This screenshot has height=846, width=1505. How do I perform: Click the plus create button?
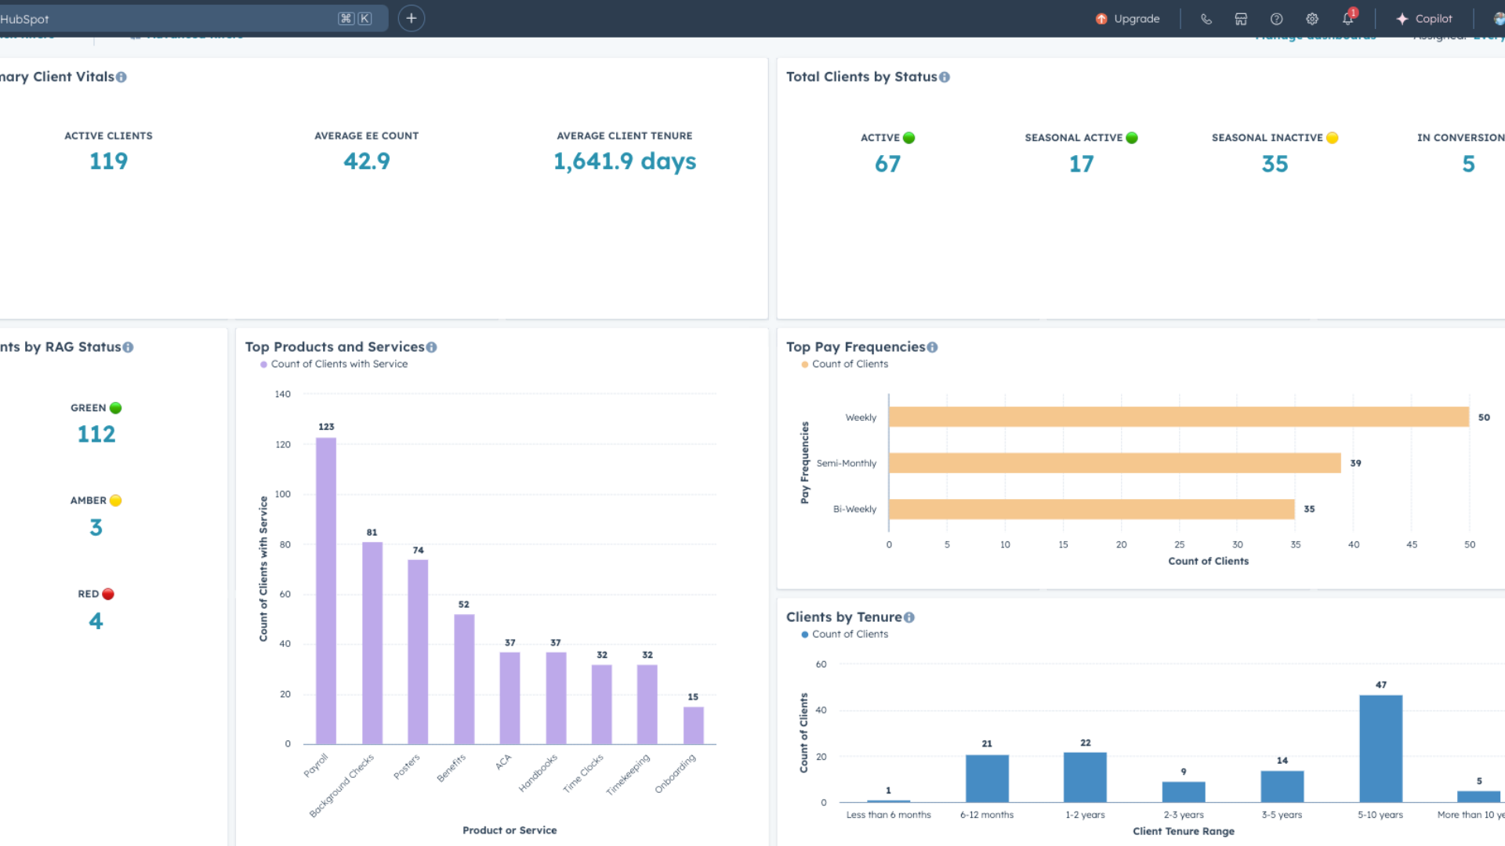coord(411,18)
